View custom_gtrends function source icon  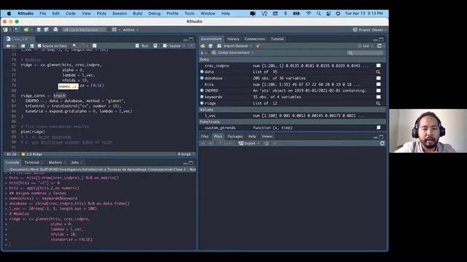pos(379,128)
